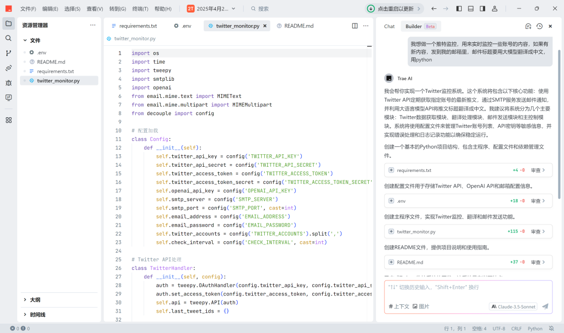Open the Source Control view
The height and width of the screenshot is (333, 564).
coord(8,52)
